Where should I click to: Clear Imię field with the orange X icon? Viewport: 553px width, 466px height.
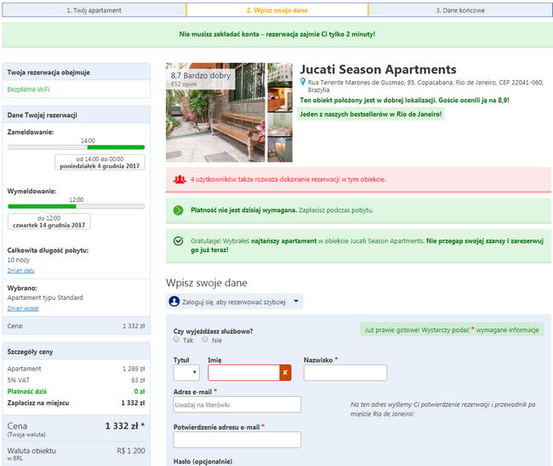(x=285, y=372)
